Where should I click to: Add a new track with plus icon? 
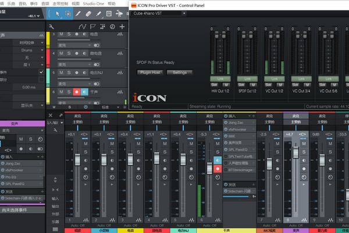pyautogui.click(x=122, y=27)
